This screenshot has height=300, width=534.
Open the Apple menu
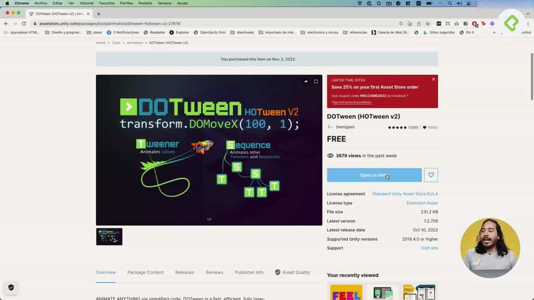[7, 3]
